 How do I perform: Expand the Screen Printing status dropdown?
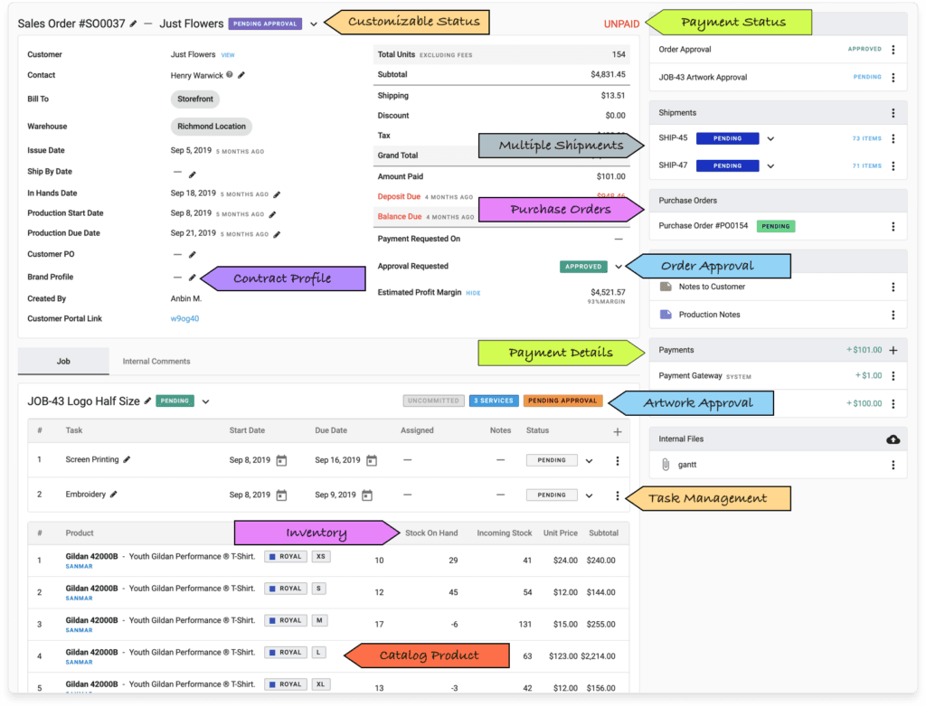[589, 461]
